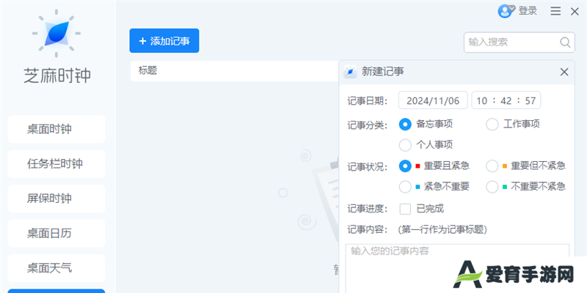The width and height of the screenshot is (587, 293).
Task: Open the 任务栏时钟 section
Action: click(56, 163)
